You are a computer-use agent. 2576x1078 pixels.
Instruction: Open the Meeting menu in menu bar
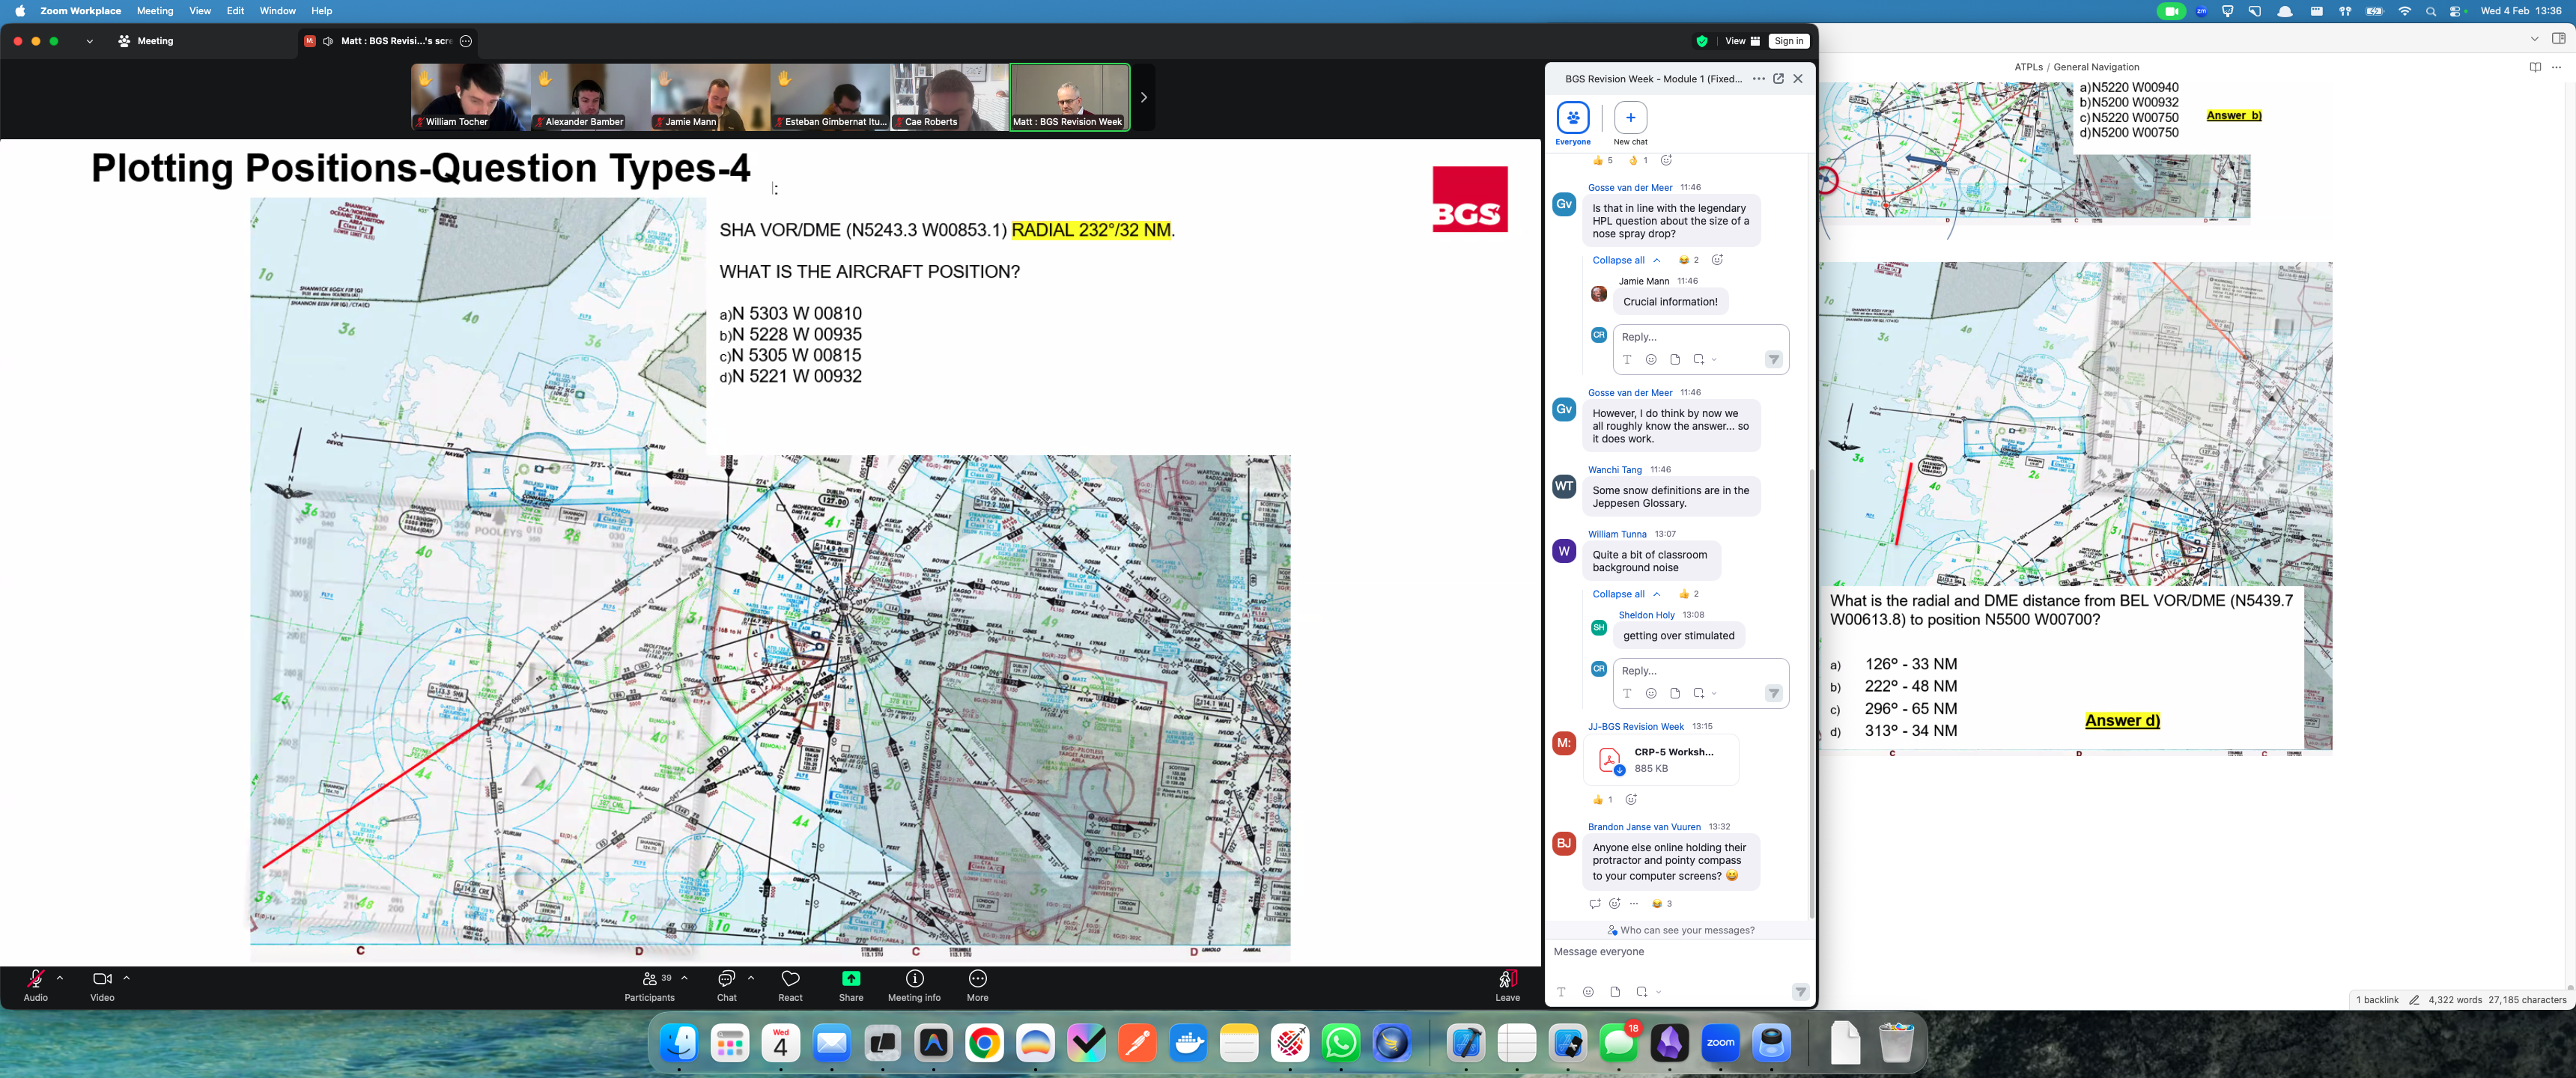pyautogui.click(x=154, y=11)
